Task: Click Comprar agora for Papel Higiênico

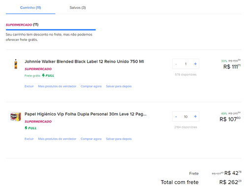Action: coord(91,139)
